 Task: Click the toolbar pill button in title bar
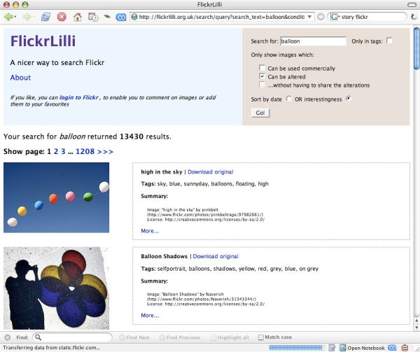(x=412, y=5)
